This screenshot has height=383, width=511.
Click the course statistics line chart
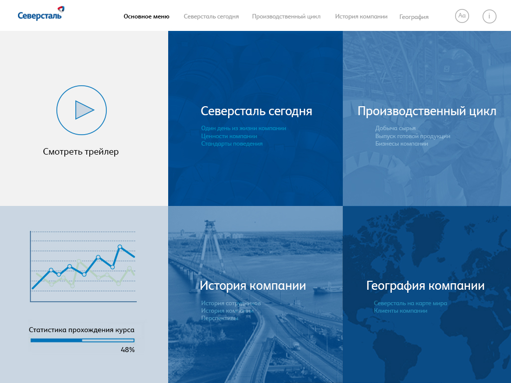tap(83, 266)
